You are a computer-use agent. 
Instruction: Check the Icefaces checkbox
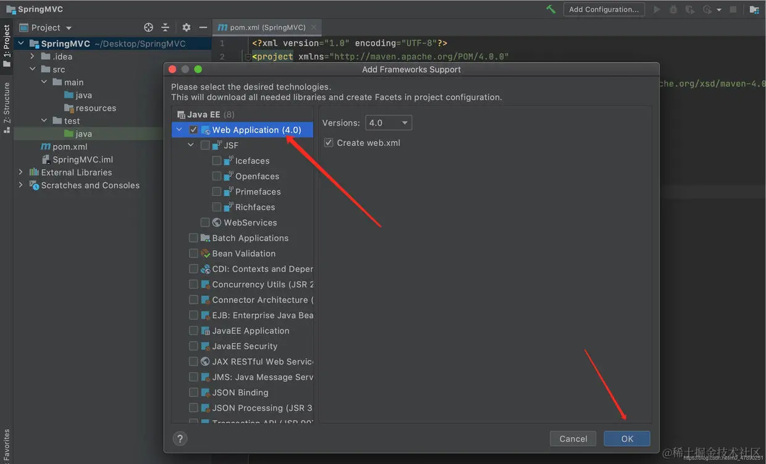[x=216, y=161]
